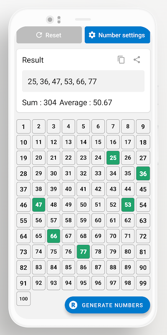Screen dimensions: 167x335
Task: Click the R logo on Generate Numbers
Action: click(73, 305)
